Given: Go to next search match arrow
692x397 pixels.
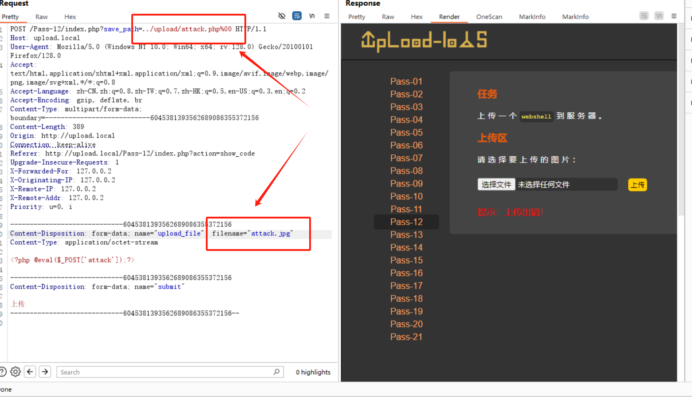Looking at the screenshot, I should [45, 372].
